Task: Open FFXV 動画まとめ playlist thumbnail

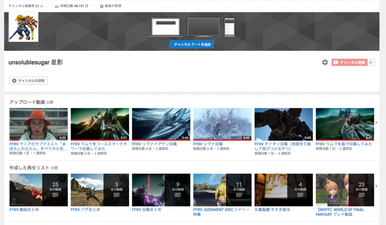Action: tap(39, 190)
